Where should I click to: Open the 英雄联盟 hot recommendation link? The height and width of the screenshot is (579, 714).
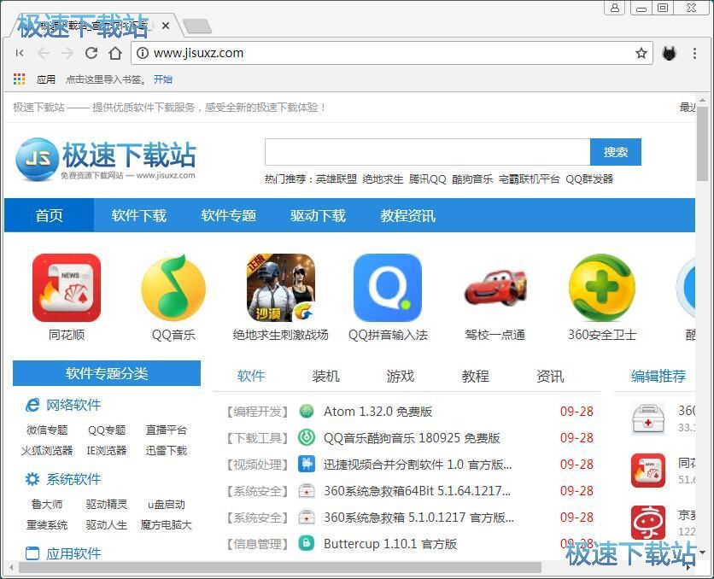[x=337, y=178]
